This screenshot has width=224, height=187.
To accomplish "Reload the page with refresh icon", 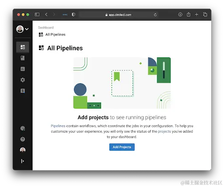I will (155, 15).
